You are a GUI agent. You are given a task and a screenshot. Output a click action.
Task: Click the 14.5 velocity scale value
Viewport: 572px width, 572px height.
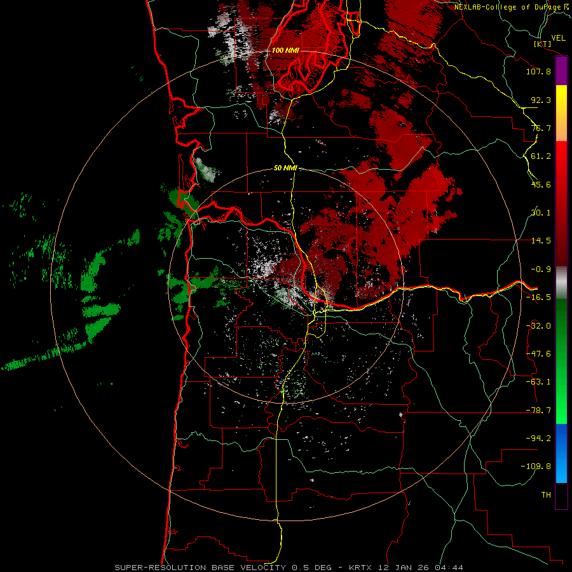coord(541,241)
